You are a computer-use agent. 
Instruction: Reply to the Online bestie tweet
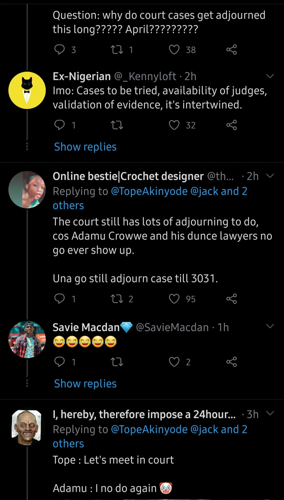[x=60, y=299]
